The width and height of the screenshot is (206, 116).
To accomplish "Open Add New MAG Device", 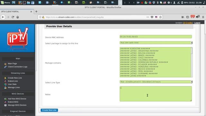I will click(x=17, y=99).
